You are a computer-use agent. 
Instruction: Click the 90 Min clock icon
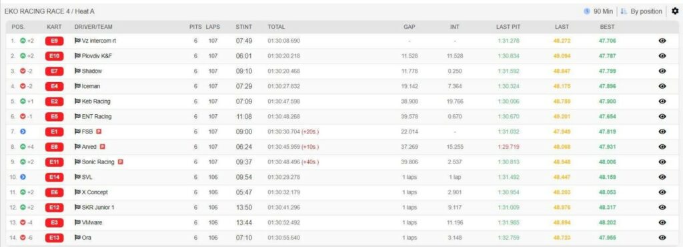[x=587, y=11]
